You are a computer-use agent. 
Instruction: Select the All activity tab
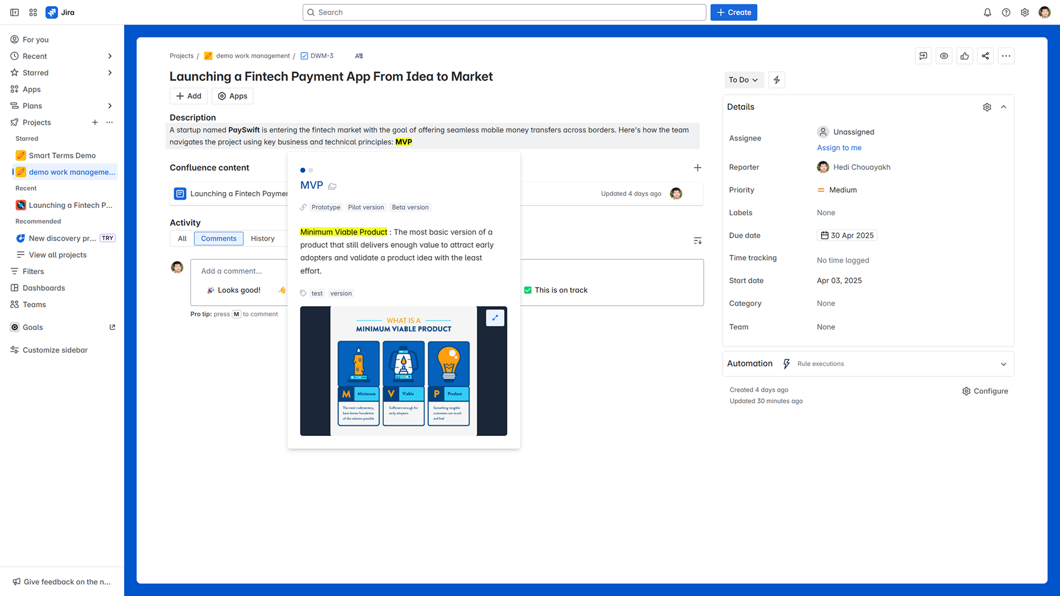point(182,238)
